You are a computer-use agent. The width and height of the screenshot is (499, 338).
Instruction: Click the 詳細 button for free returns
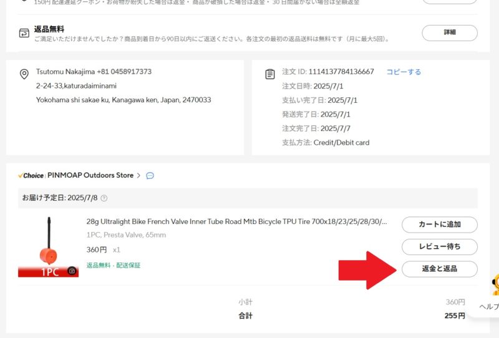(x=449, y=32)
